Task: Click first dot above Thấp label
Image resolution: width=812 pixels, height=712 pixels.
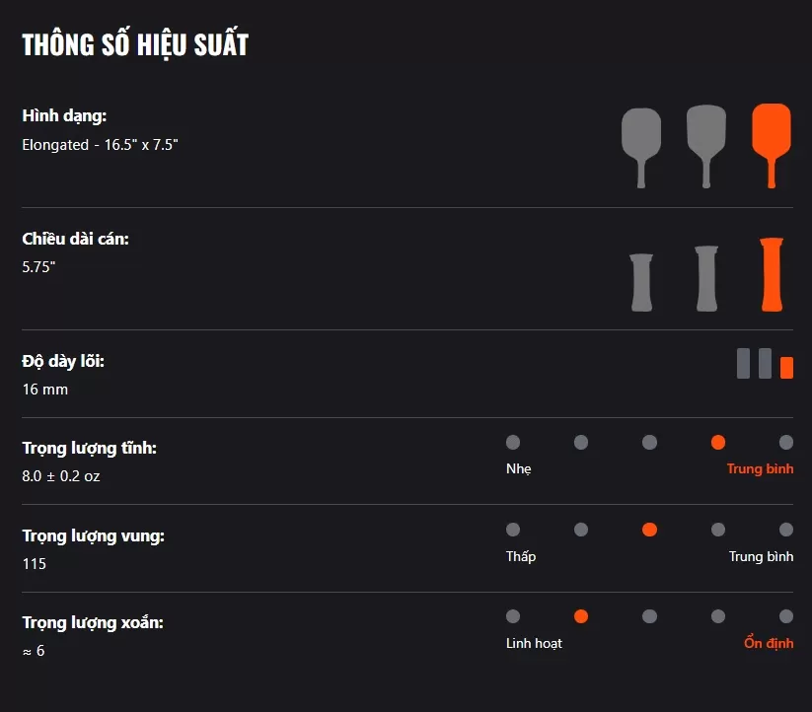Action: pyautogui.click(x=513, y=530)
